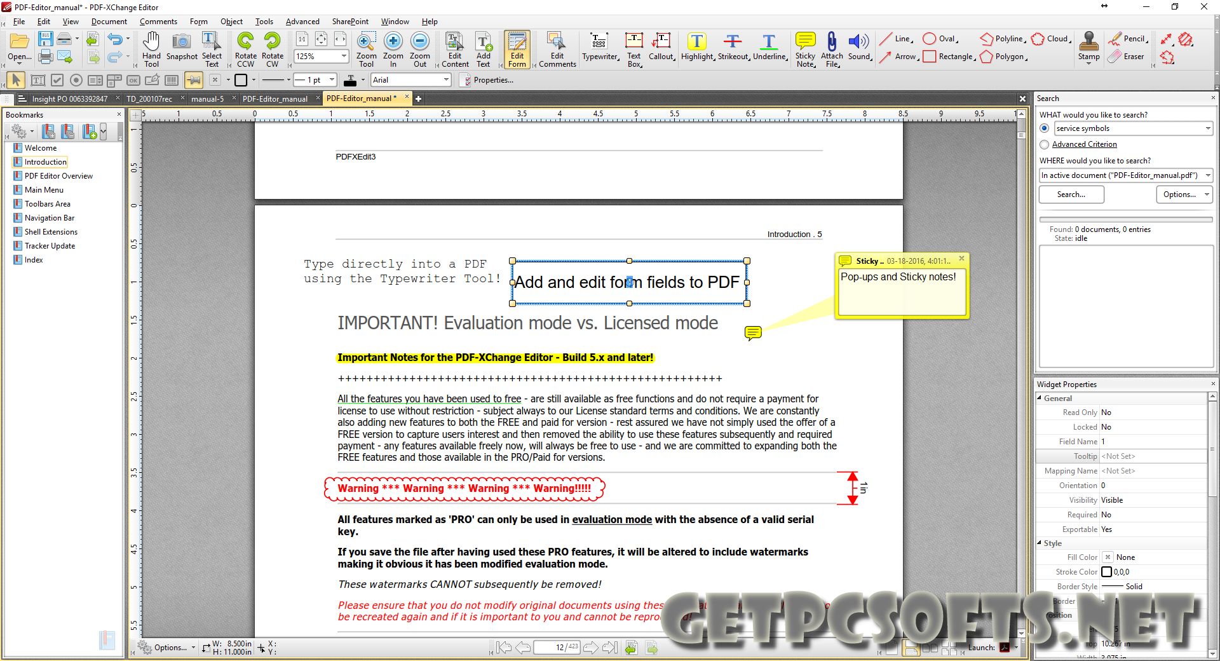The image size is (1220, 661).
Task: Select the 'service symbols' search radio button
Action: (x=1044, y=128)
